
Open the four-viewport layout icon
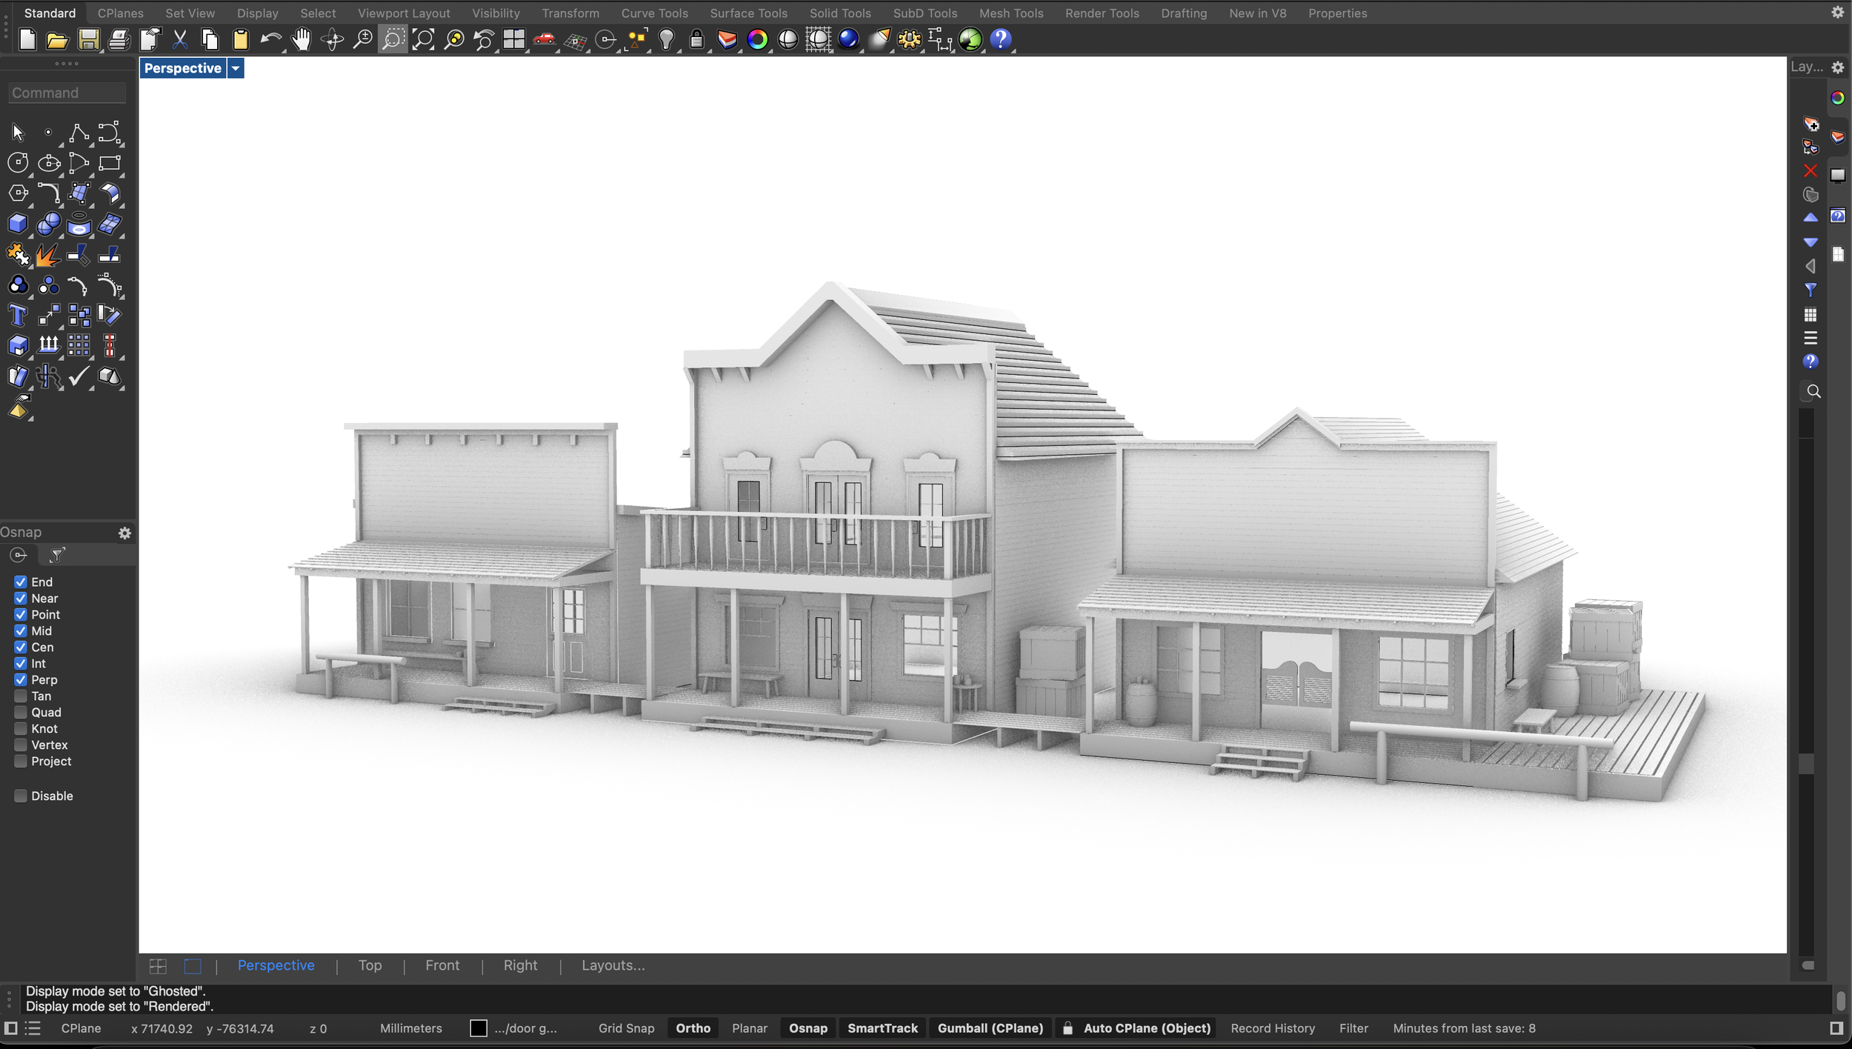(x=513, y=39)
